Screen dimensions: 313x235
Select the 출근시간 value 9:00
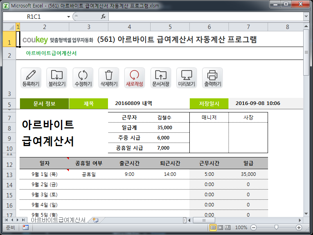[130, 174]
